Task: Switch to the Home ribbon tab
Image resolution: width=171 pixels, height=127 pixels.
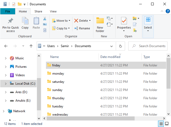Action: 23,11
